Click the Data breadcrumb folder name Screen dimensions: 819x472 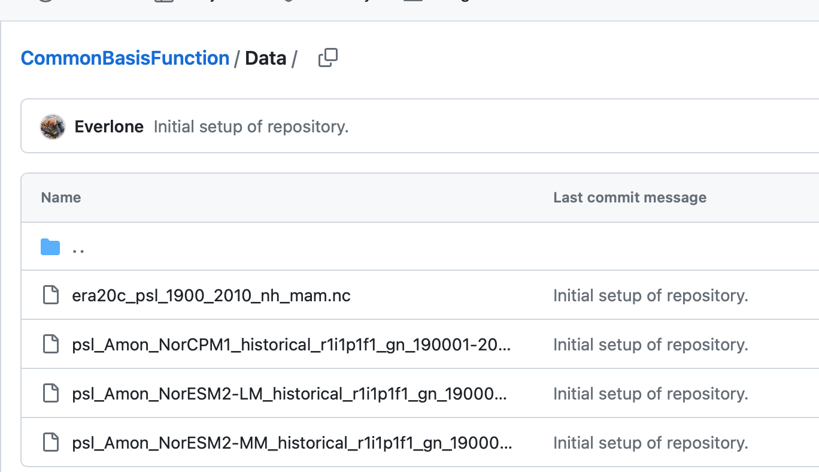265,58
